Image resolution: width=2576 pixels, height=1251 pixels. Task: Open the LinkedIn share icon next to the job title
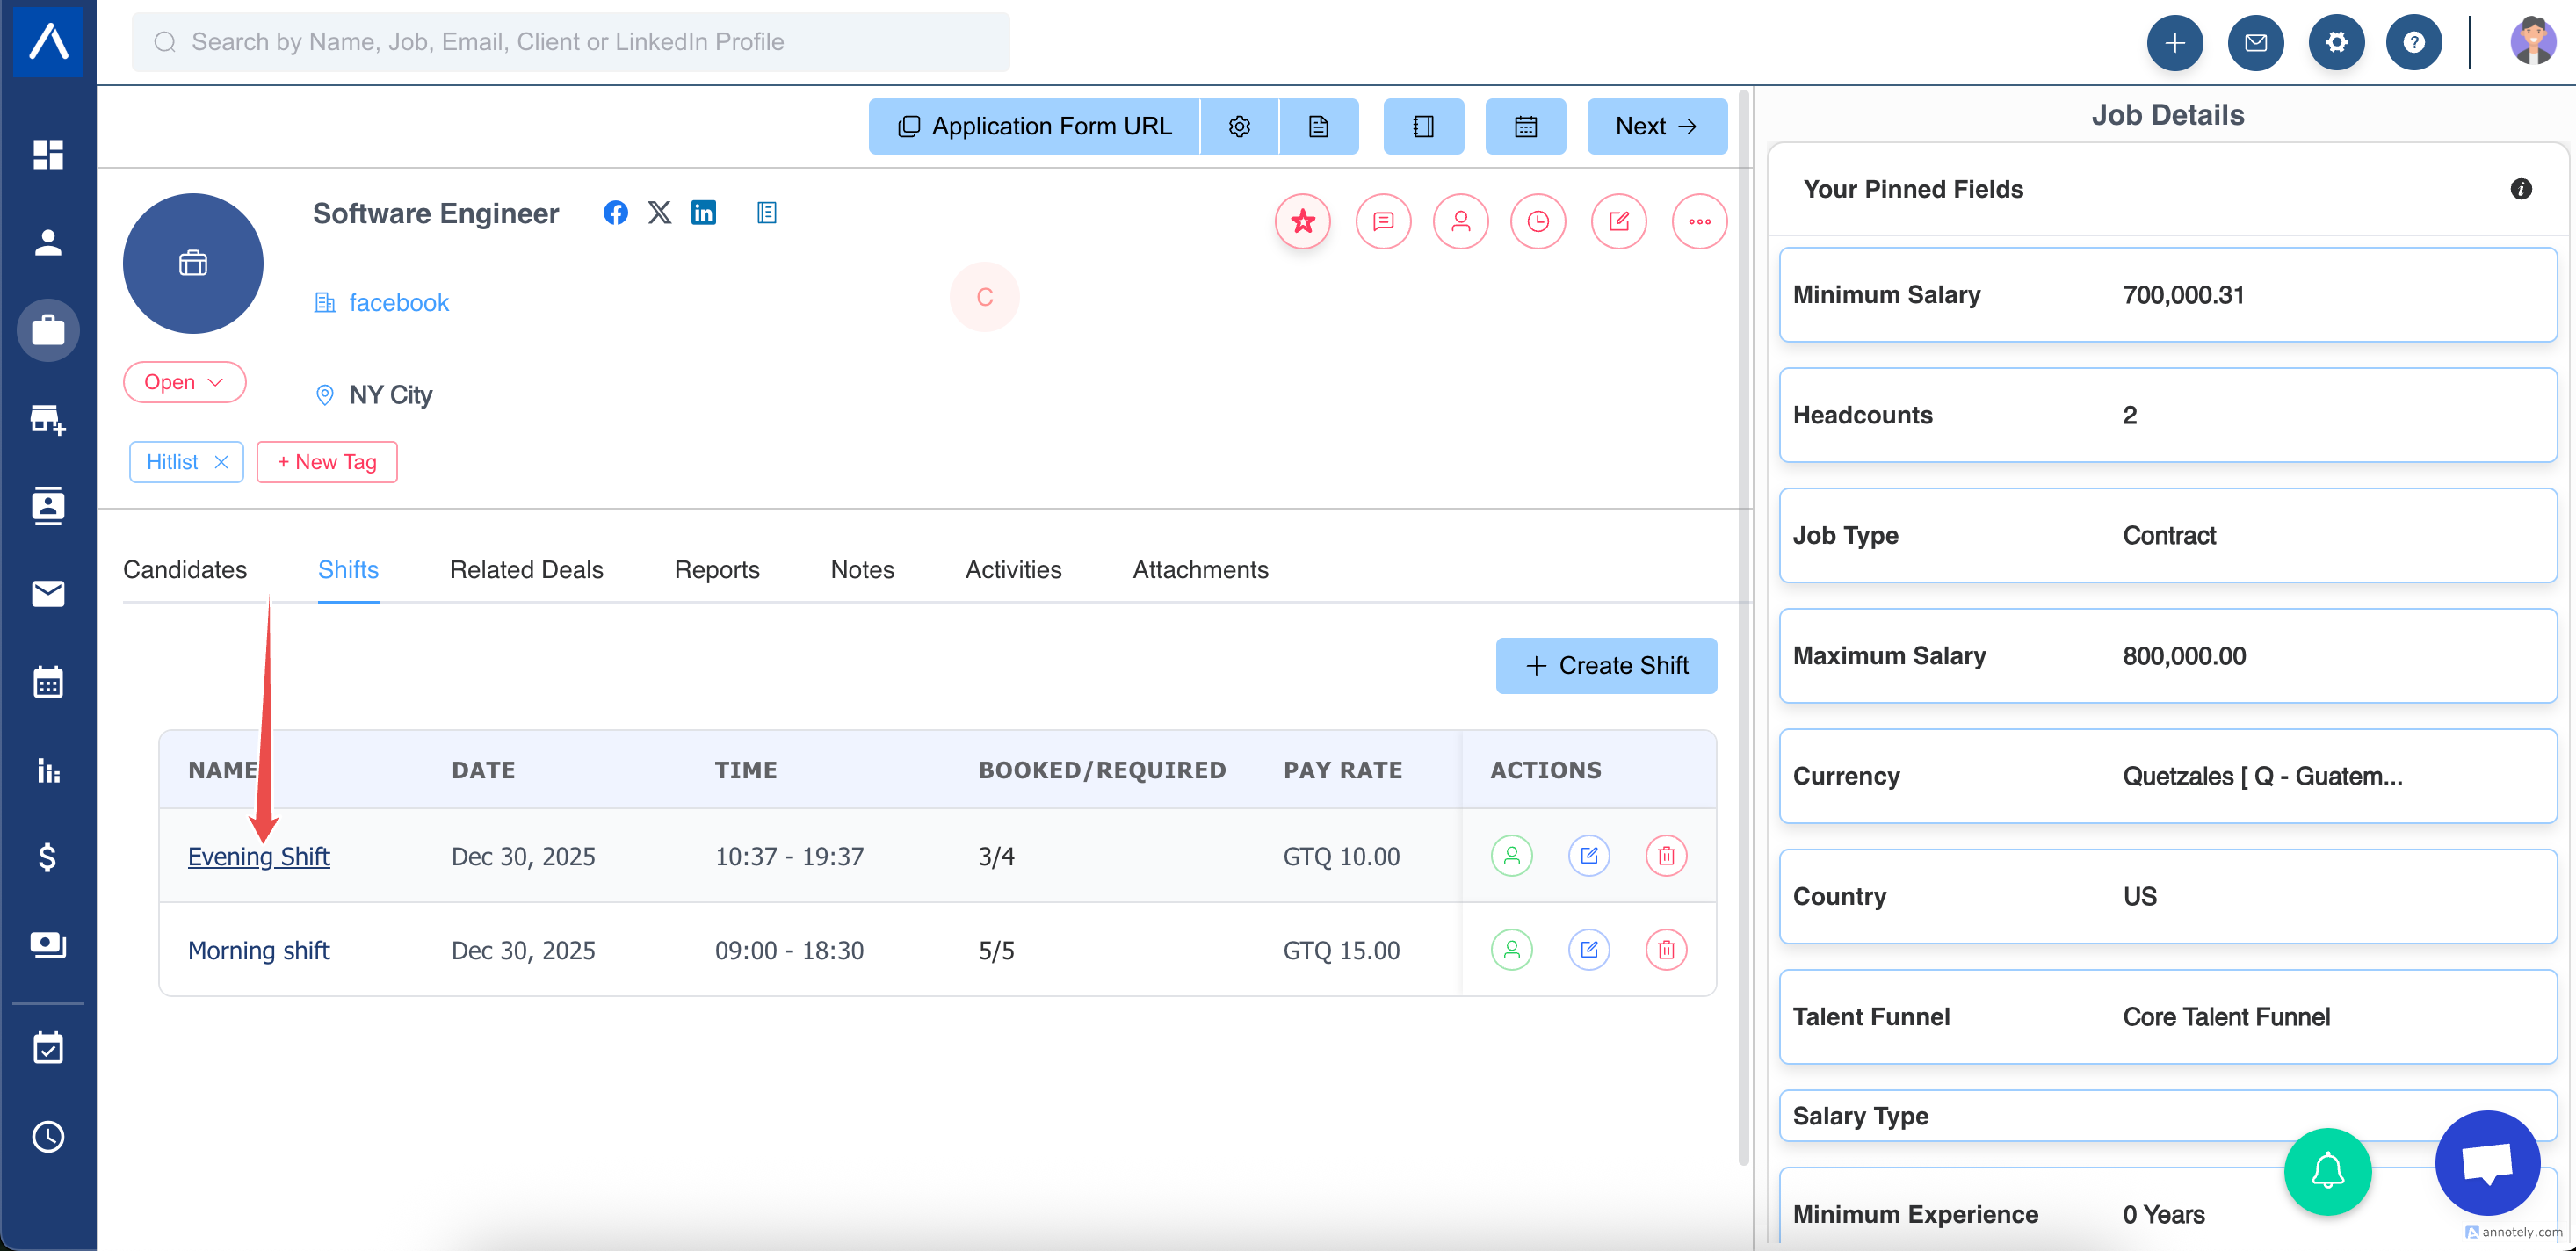(x=703, y=212)
